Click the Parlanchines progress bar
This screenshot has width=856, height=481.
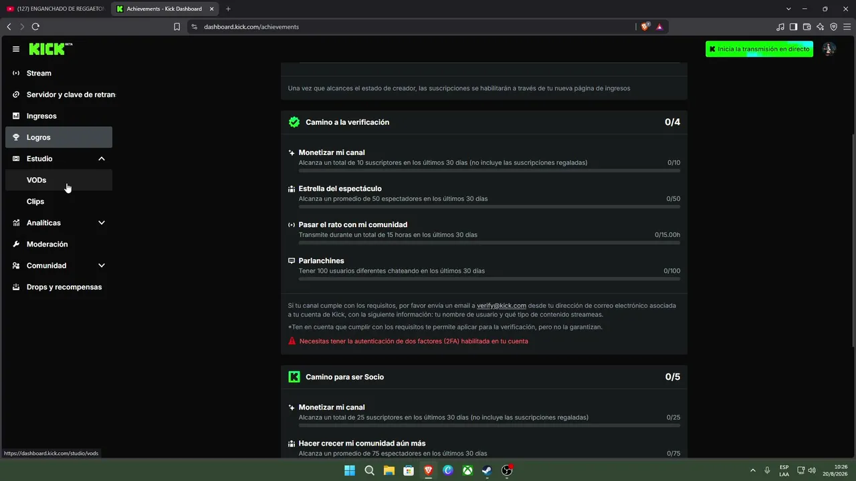[x=490, y=279]
